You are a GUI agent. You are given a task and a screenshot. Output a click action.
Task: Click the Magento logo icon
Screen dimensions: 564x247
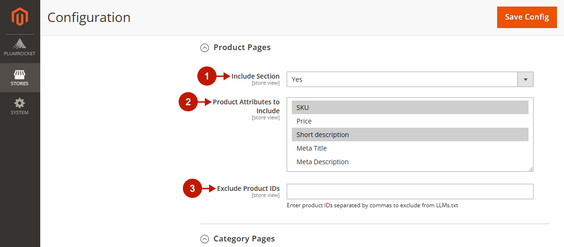click(x=20, y=17)
